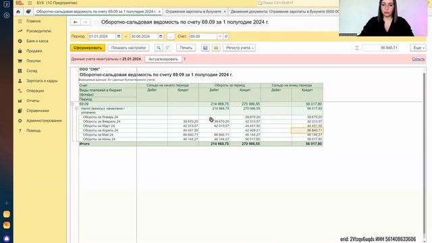Open the Покупки section

(33, 61)
